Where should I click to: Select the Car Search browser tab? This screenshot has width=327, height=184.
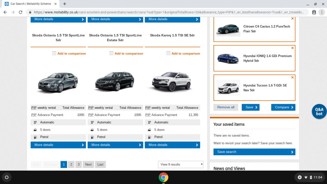coord(31,4)
